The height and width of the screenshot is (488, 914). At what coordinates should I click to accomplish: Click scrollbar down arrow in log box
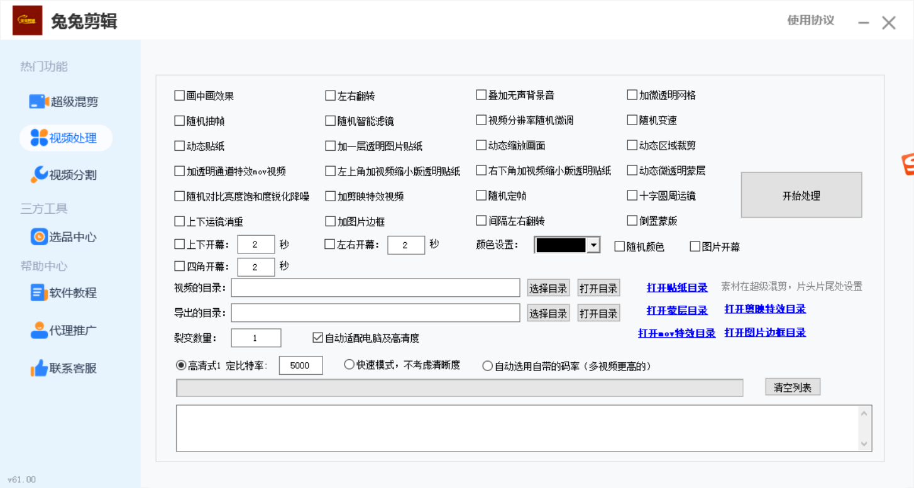pos(864,444)
